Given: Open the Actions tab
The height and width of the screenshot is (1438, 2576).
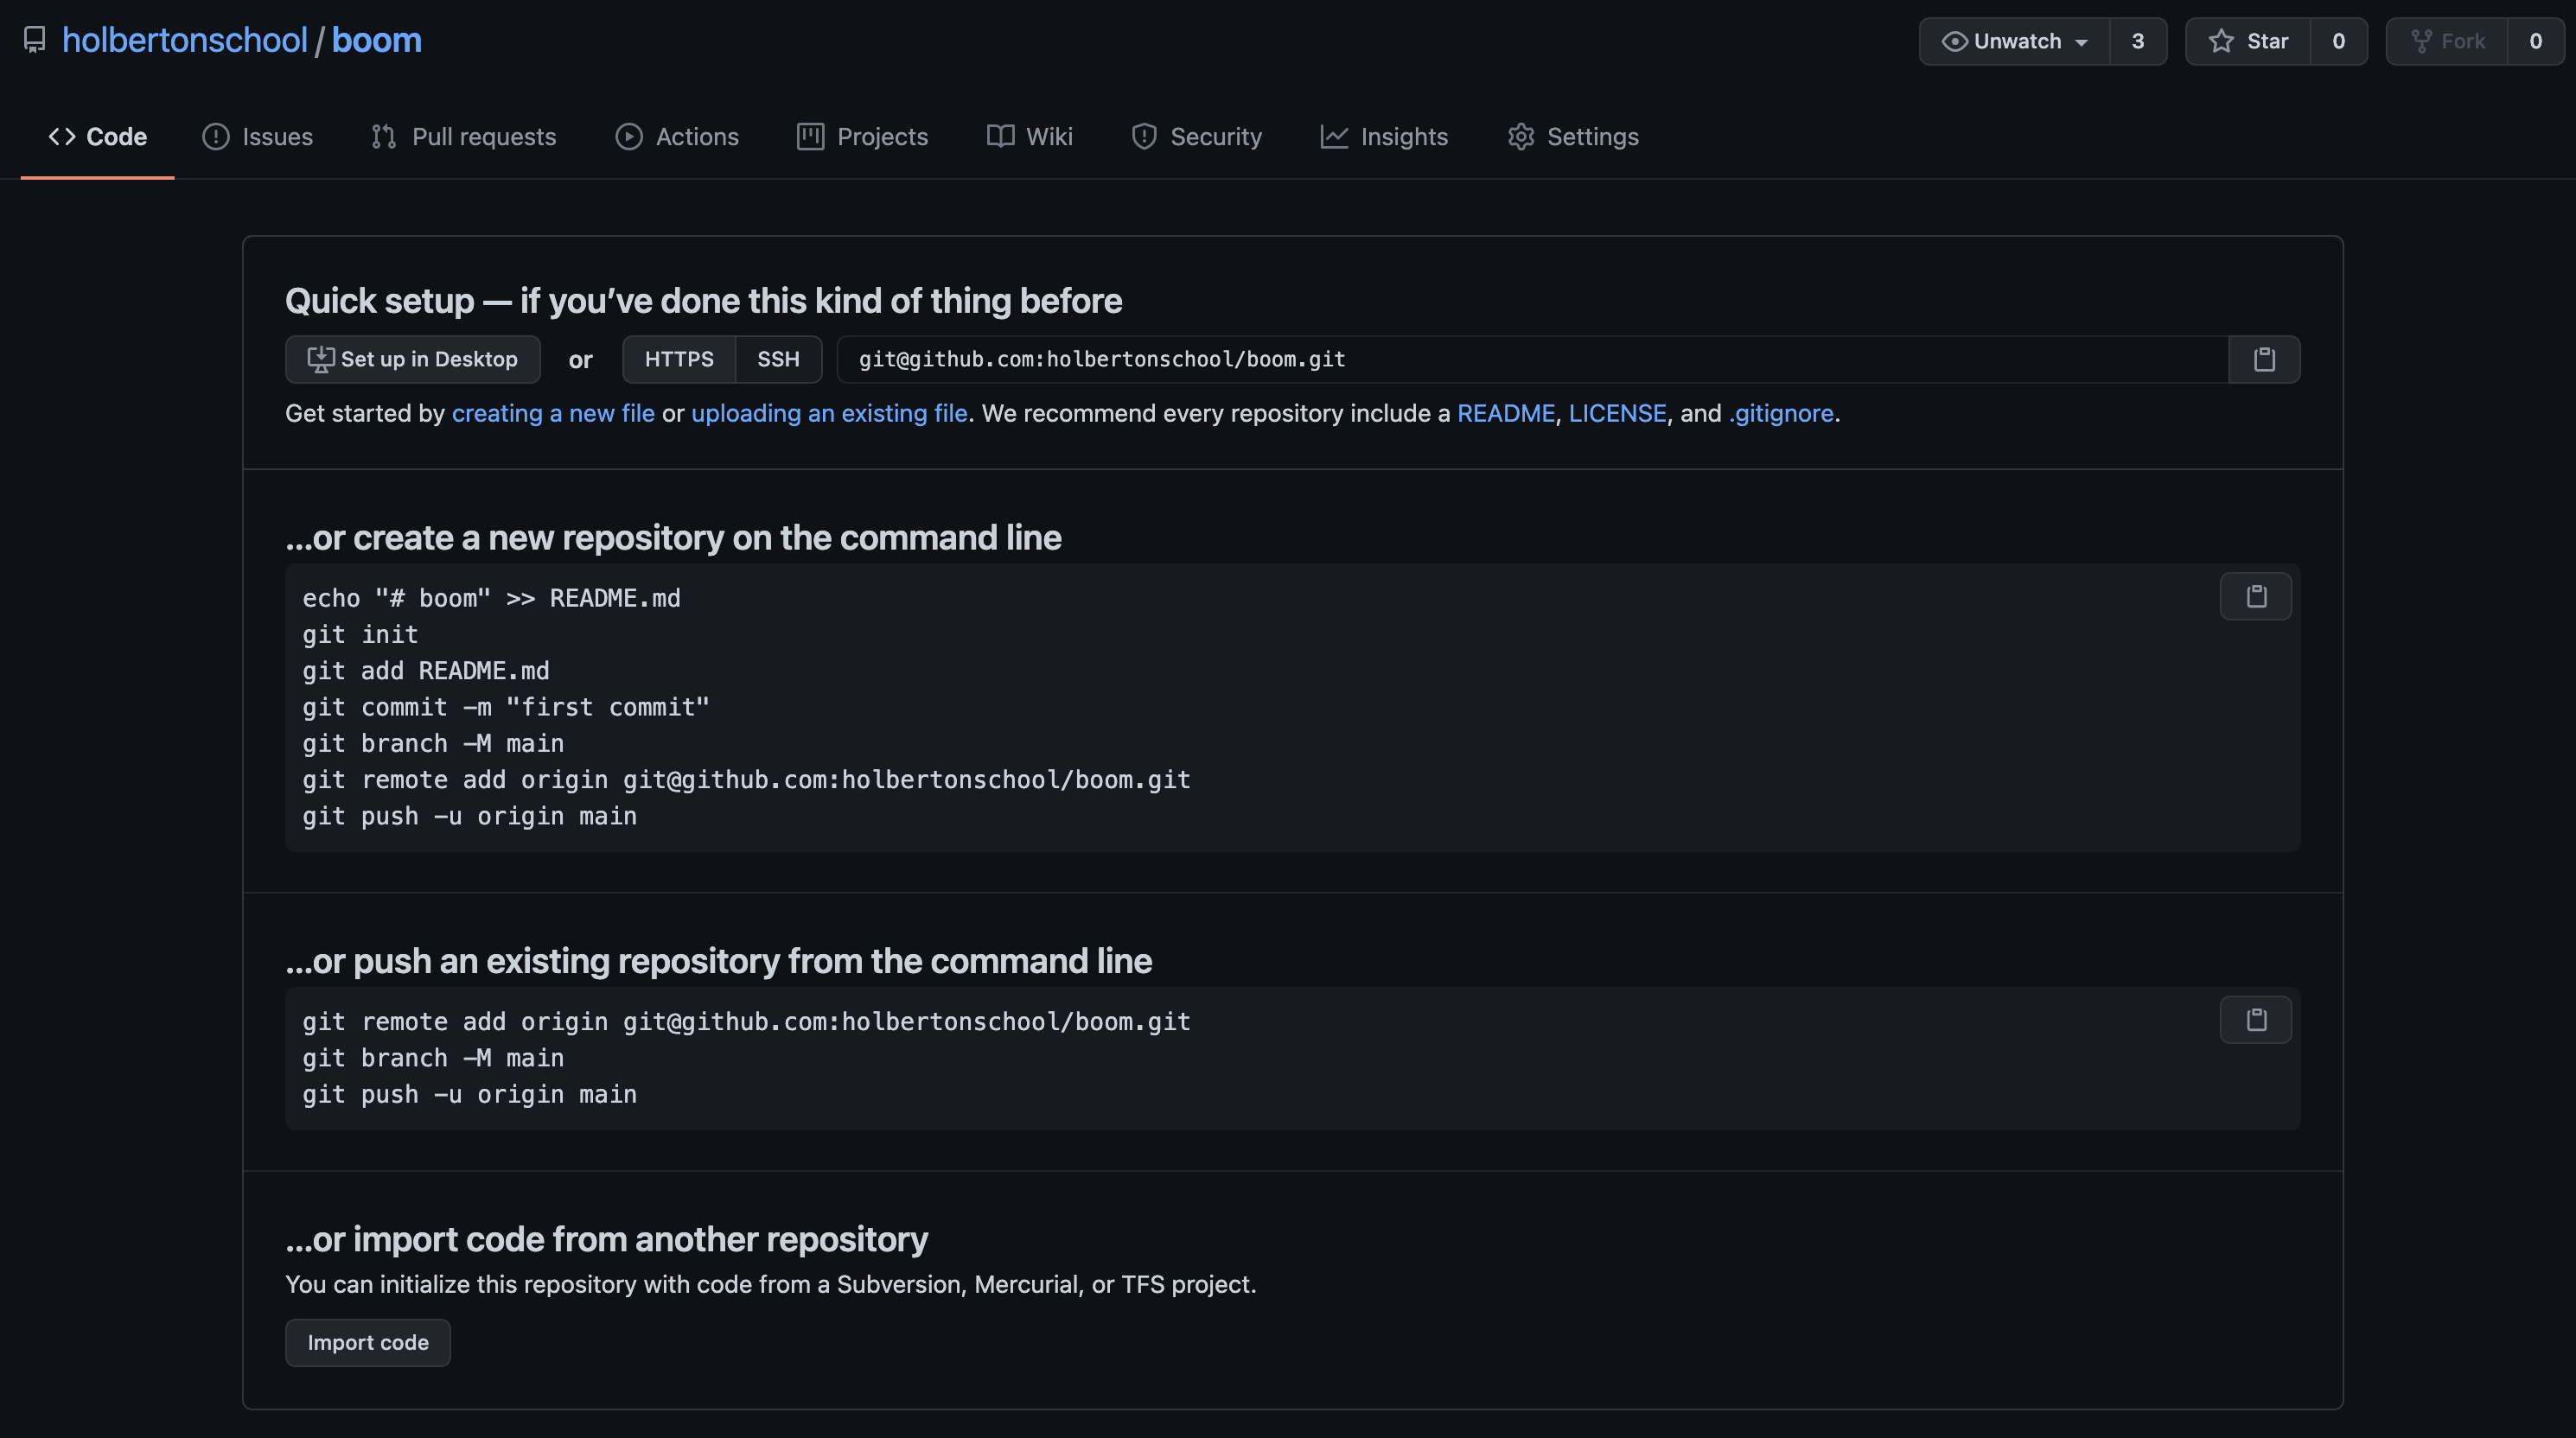Looking at the screenshot, I should (677, 136).
